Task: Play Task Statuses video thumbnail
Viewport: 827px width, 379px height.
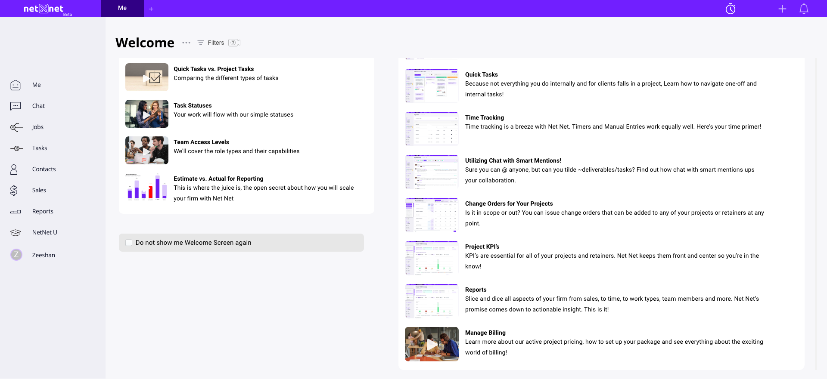Action: [x=147, y=114]
